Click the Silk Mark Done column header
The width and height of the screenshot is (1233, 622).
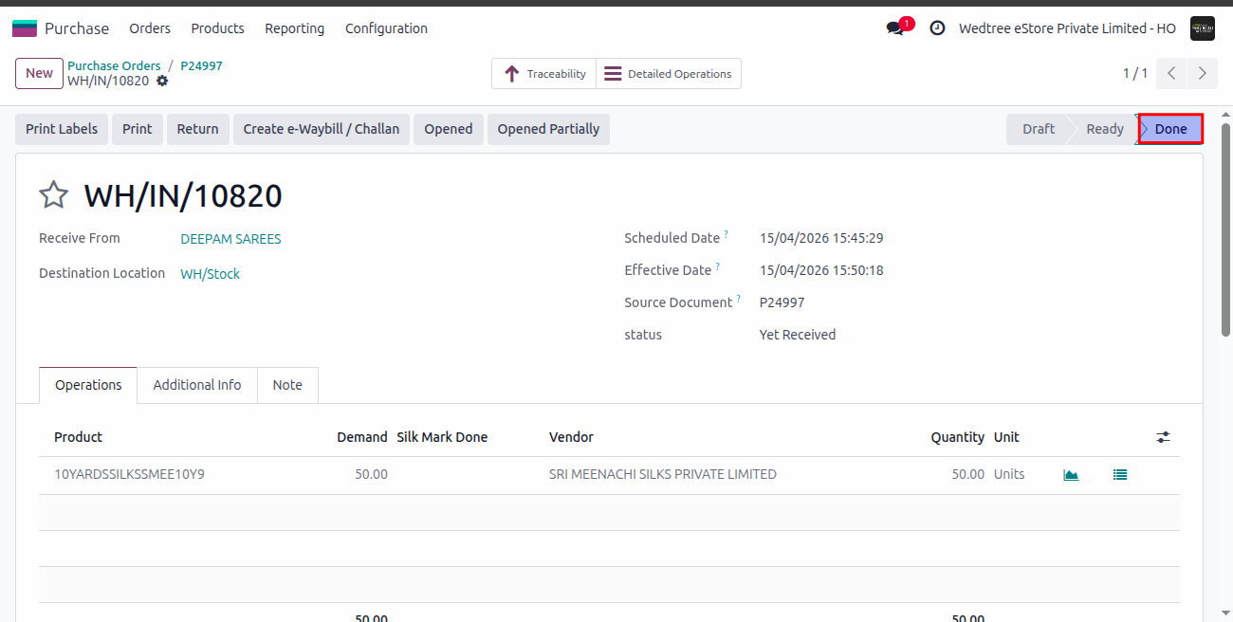tap(442, 437)
